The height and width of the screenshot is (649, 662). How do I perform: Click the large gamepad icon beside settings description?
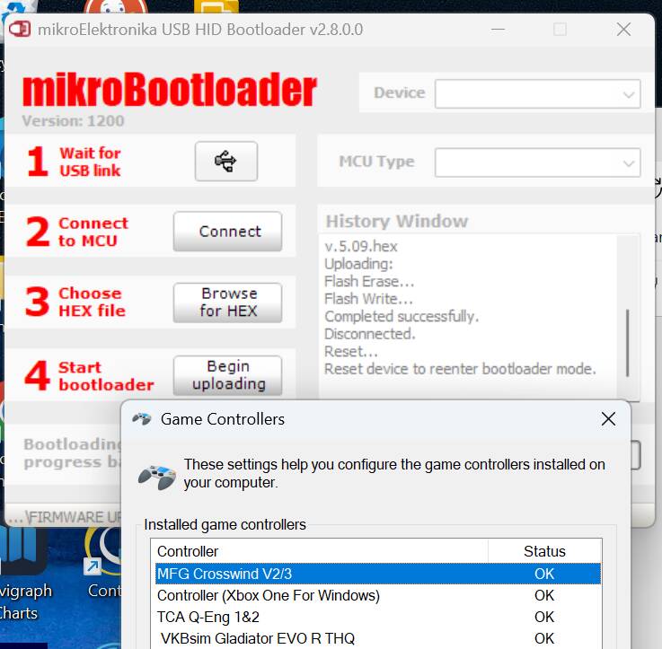pos(157,477)
